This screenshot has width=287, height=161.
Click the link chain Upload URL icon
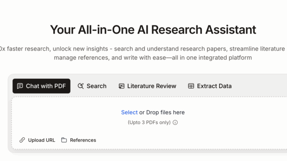(22, 140)
